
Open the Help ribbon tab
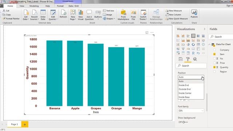pyautogui.click(x=48, y=6)
